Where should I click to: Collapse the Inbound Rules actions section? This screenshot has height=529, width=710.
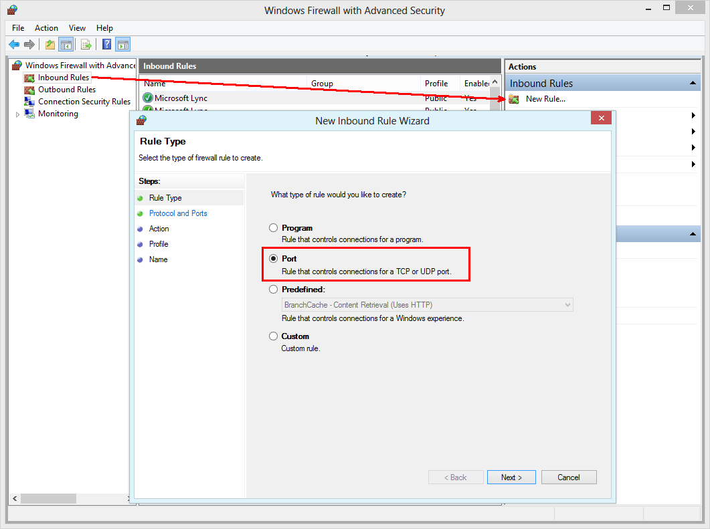click(691, 82)
